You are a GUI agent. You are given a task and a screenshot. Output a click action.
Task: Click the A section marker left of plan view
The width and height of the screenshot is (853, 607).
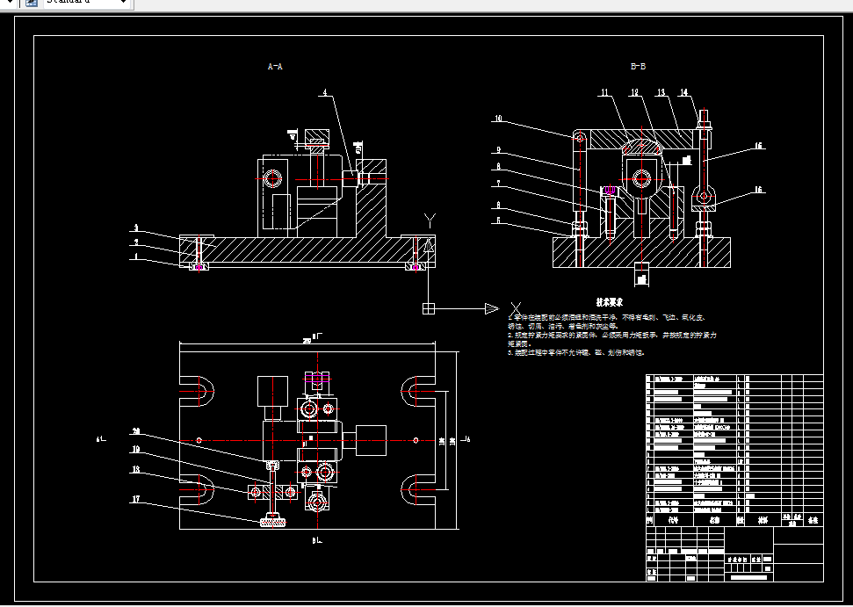pos(101,439)
